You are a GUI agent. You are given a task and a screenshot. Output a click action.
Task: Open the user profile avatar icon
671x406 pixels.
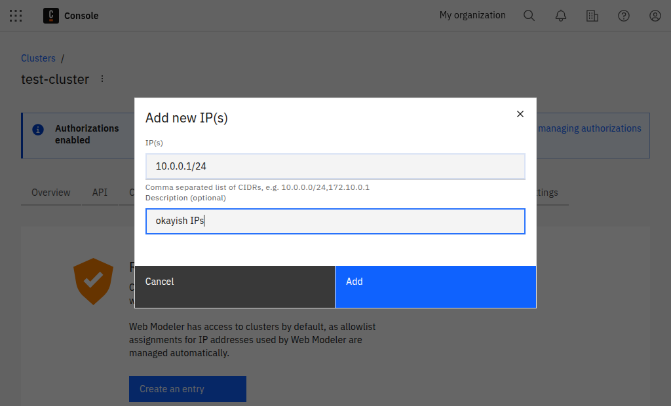655,15
